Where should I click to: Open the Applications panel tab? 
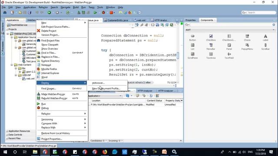pos(13,20)
